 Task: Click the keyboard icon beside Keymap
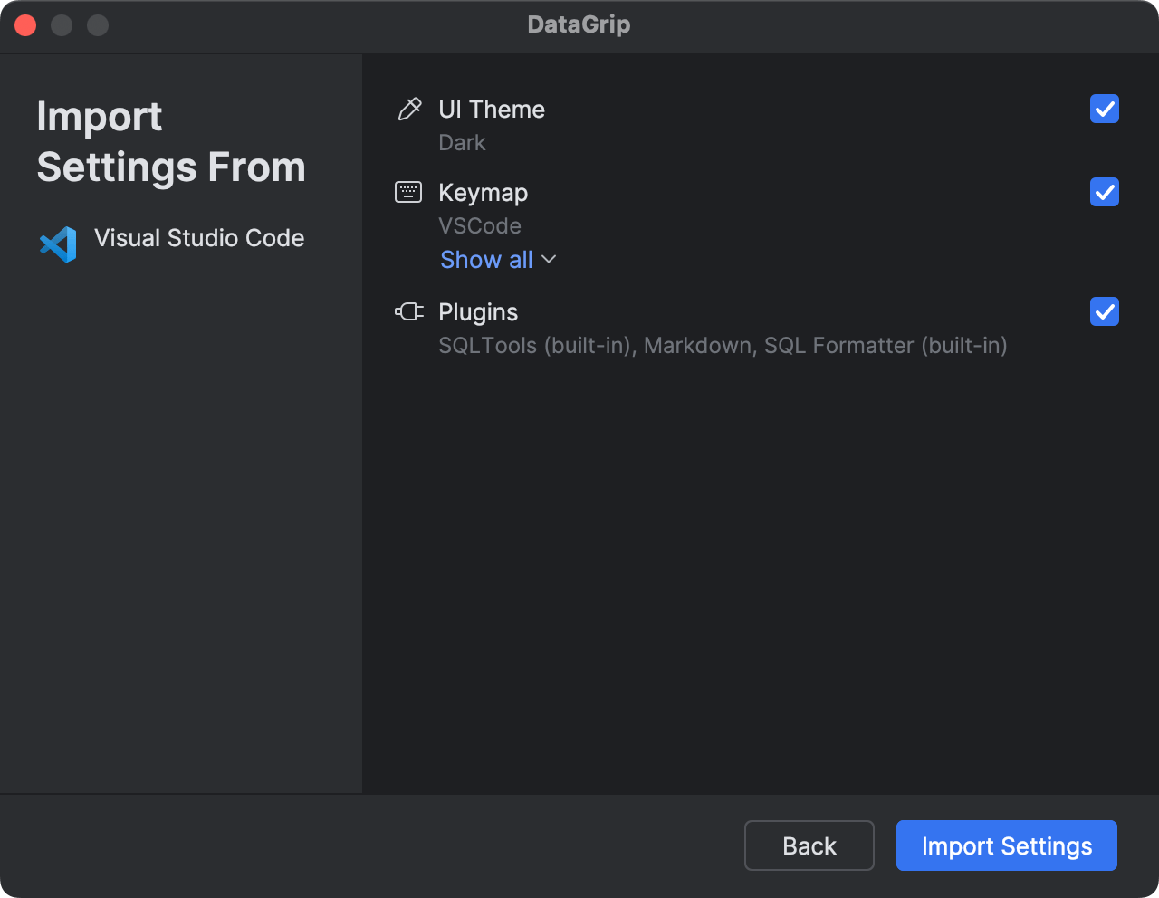(x=409, y=192)
